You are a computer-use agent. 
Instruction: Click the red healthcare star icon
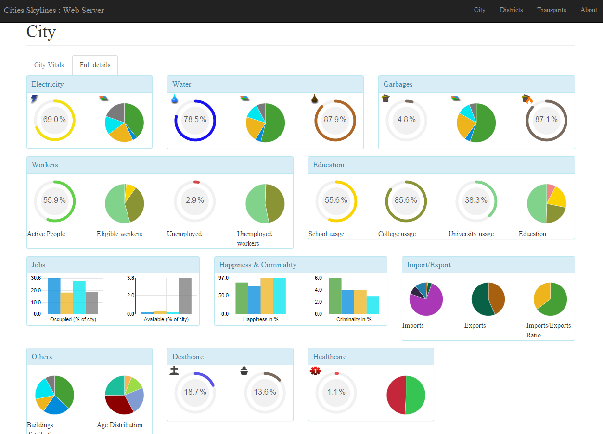click(x=315, y=371)
